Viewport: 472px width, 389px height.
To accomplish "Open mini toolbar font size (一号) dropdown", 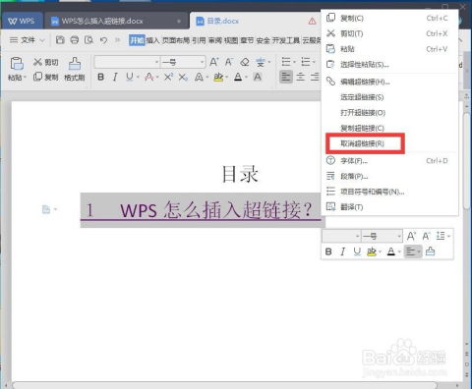I will tap(399, 236).
